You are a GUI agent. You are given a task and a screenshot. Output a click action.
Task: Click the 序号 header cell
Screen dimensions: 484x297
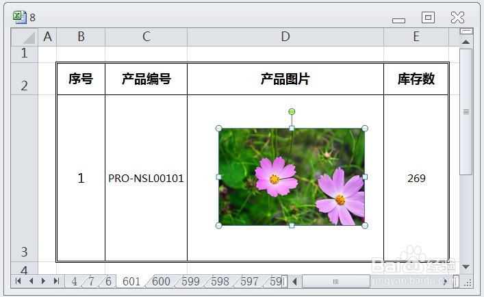coord(81,79)
